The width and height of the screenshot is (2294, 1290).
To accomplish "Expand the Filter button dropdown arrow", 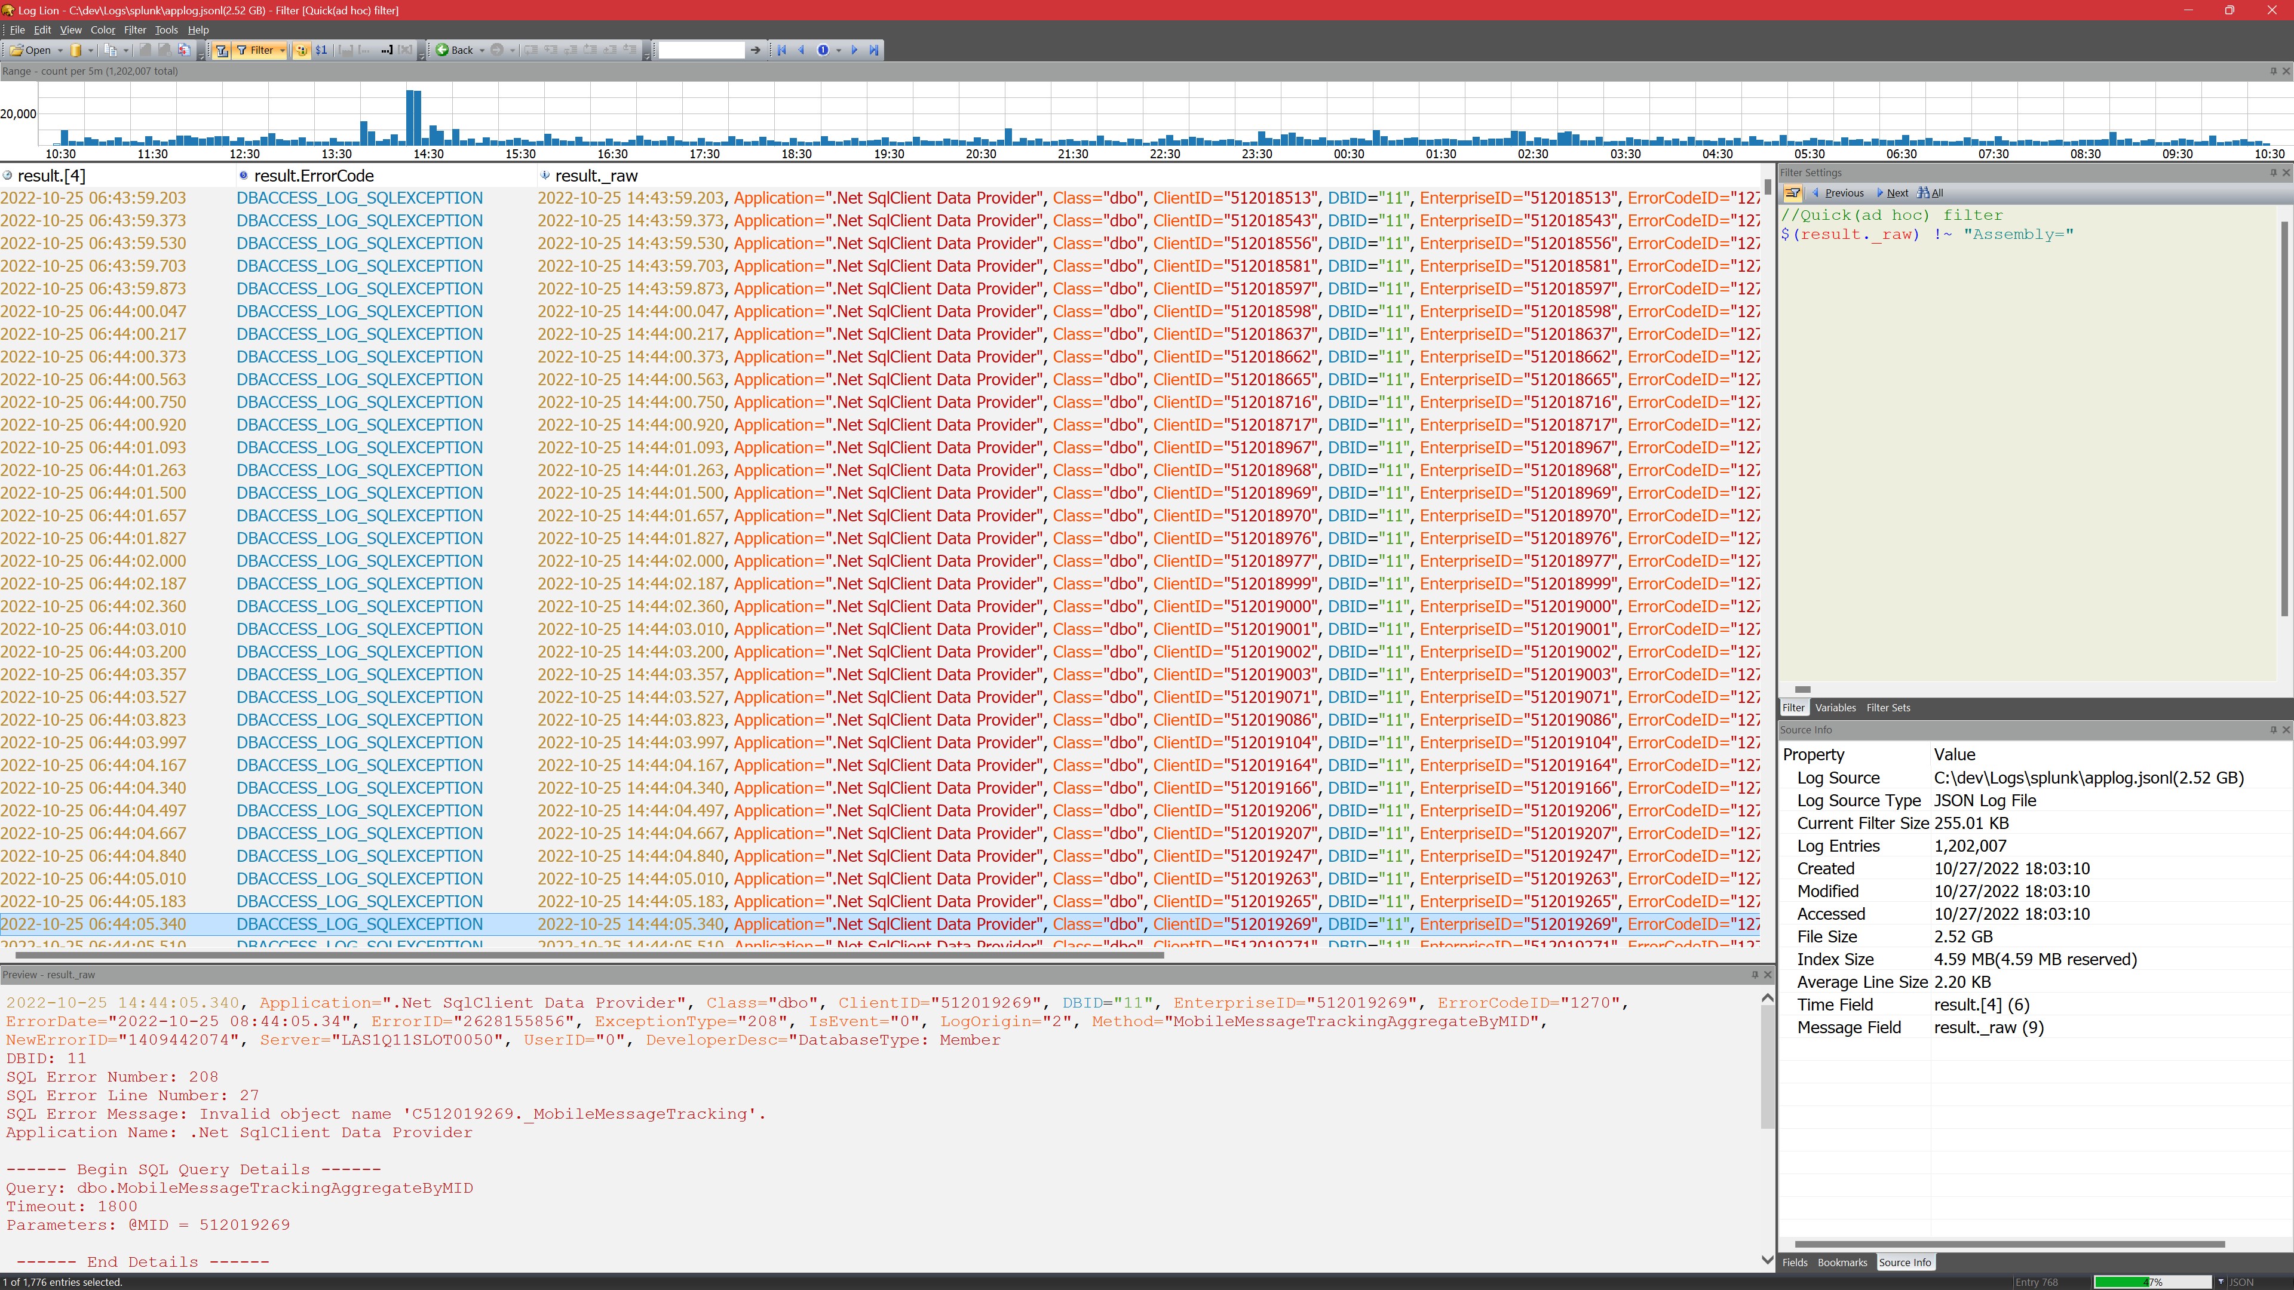I will pyautogui.click(x=283, y=50).
